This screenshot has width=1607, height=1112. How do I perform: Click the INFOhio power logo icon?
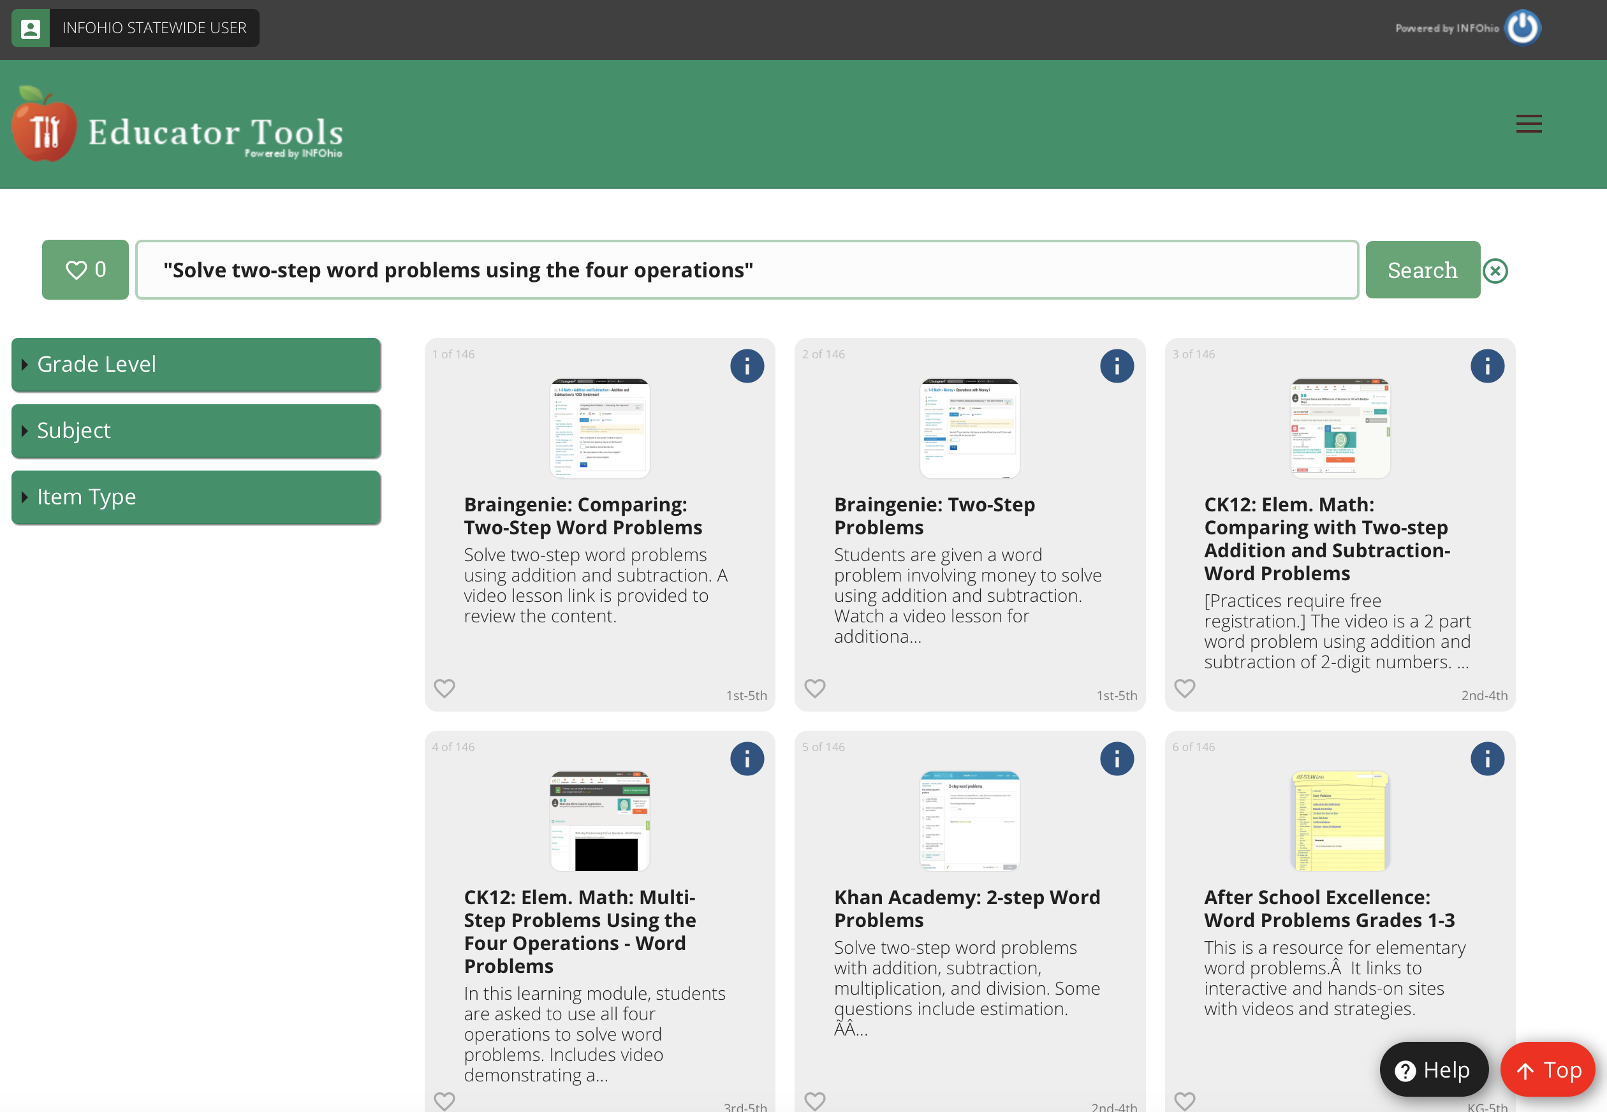tap(1522, 28)
